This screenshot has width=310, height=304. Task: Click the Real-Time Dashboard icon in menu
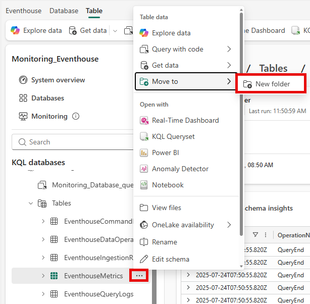point(144,121)
